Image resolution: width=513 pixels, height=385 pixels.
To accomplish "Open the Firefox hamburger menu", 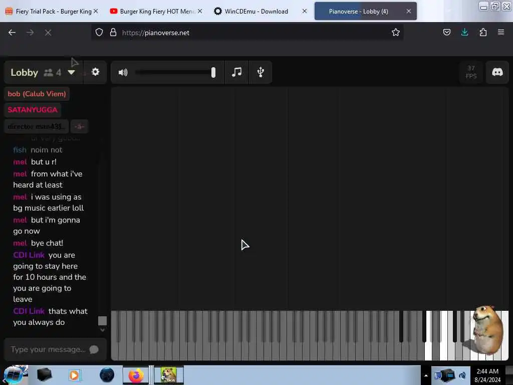I will 501,32.
